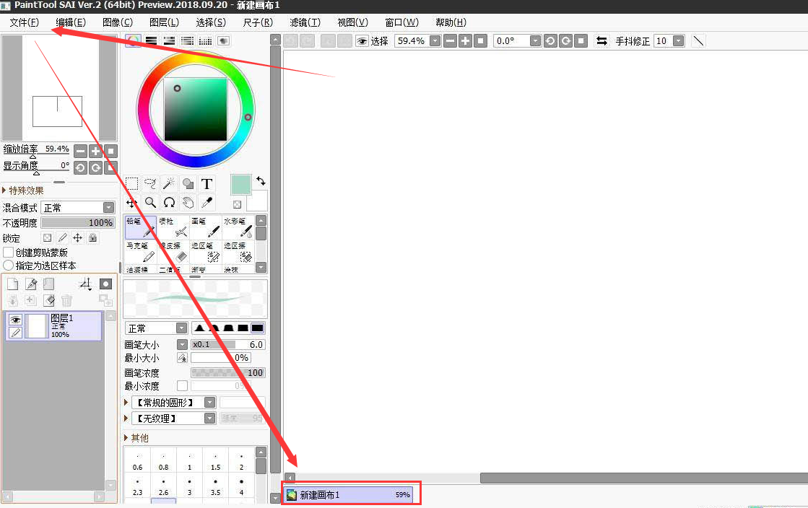Zoom in with navigator plus button
The image size is (808, 508).
[x=95, y=151]
